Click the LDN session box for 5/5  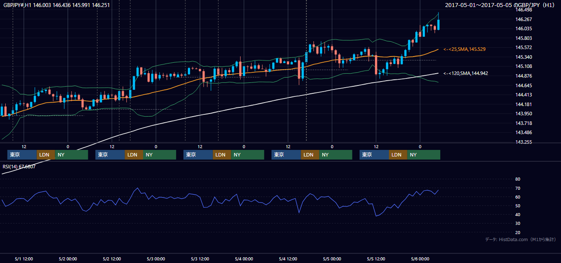point(398,155)
